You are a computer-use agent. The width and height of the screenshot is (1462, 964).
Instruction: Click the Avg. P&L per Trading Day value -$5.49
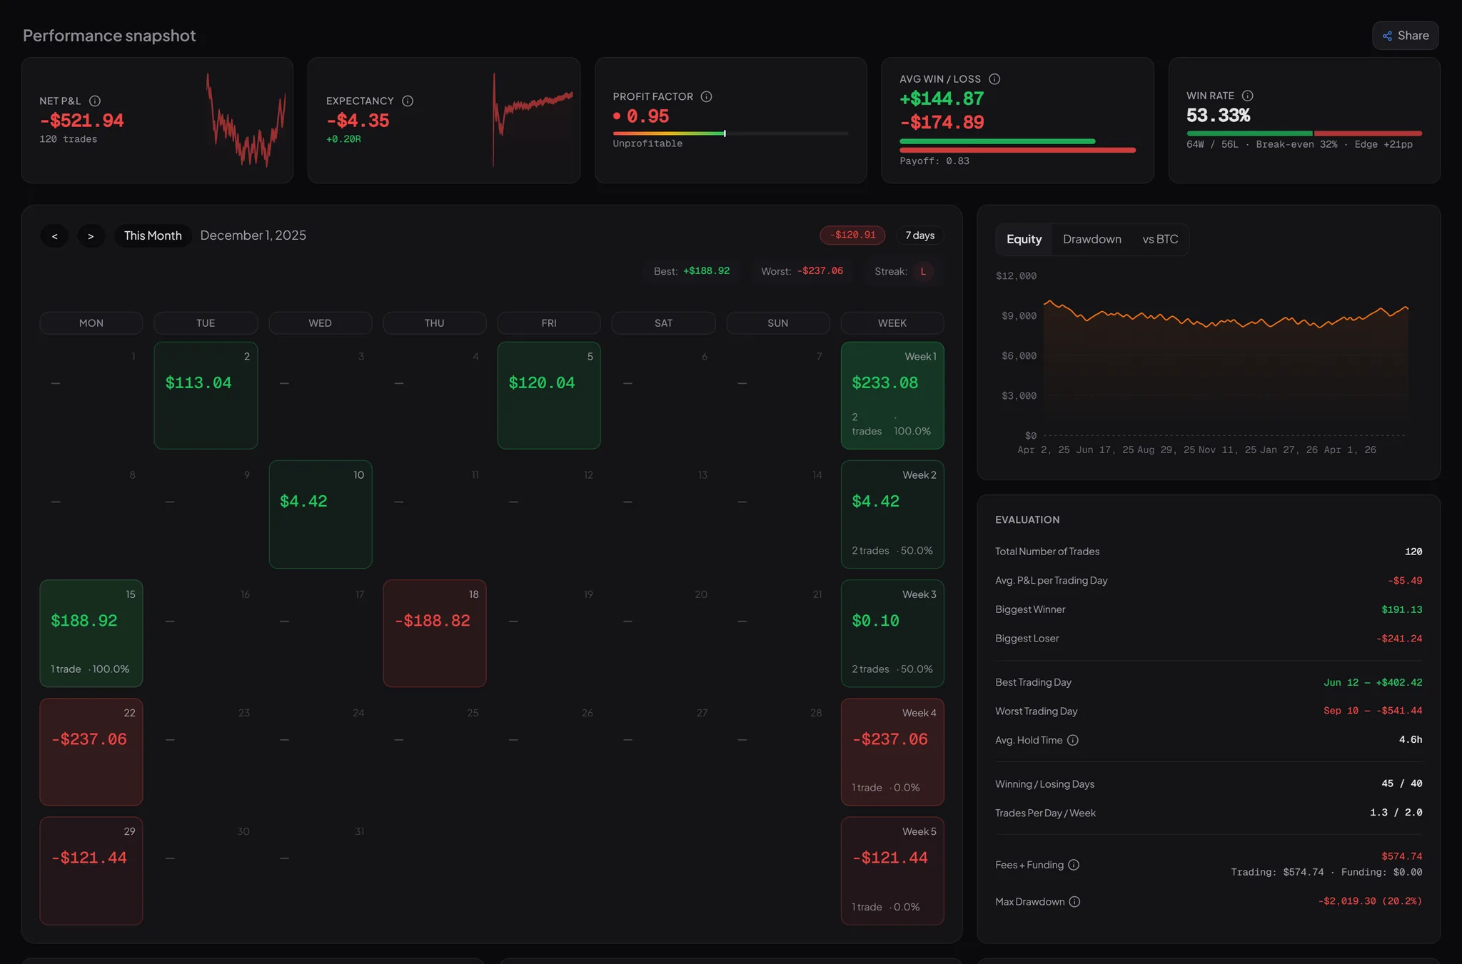pos(1405,582)
